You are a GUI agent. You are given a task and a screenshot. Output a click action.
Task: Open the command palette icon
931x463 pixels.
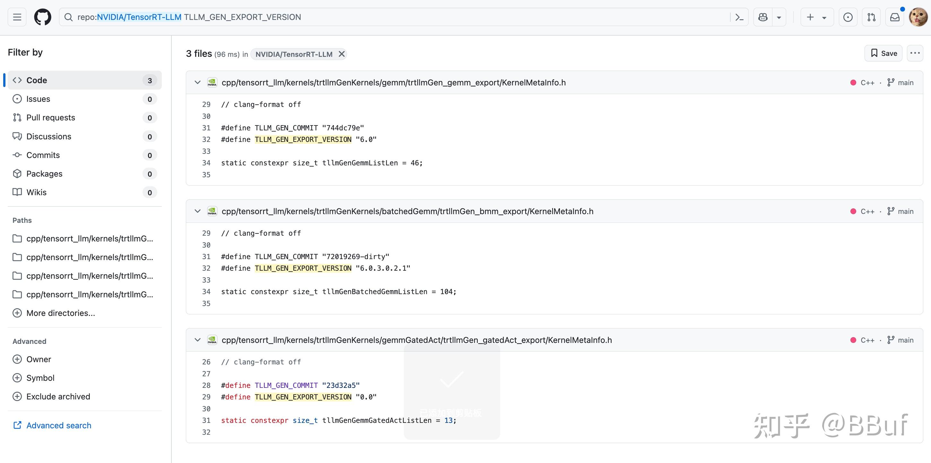click(x=739, y=17)
